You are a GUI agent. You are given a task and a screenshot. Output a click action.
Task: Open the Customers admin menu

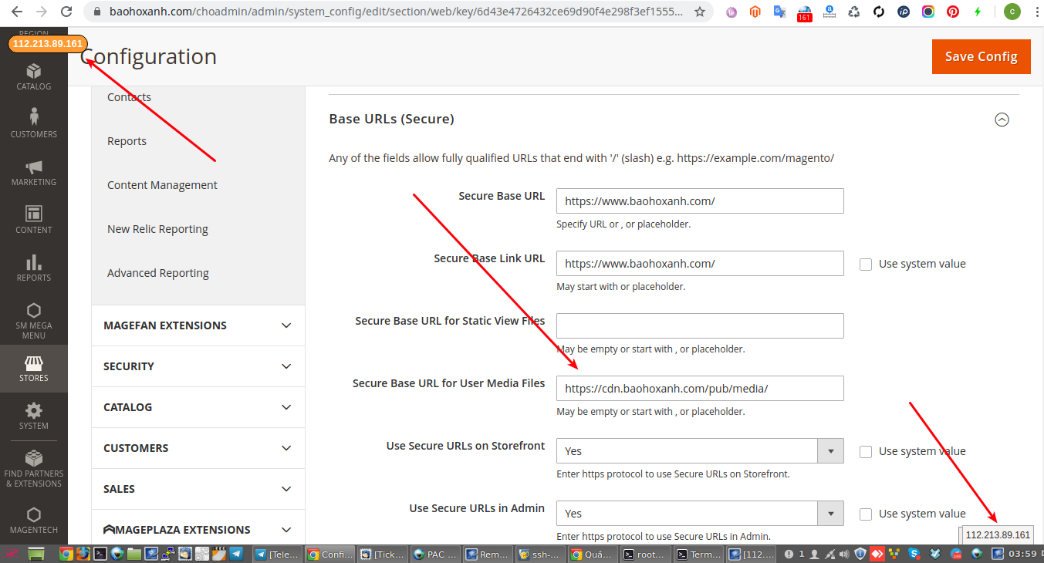point(33,123)
